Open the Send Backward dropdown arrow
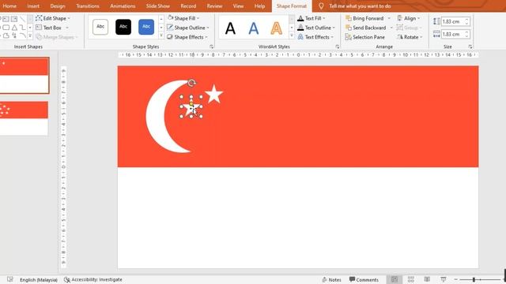Image resolution: width=506 pixels, height=284 pixels. point(391,28)
